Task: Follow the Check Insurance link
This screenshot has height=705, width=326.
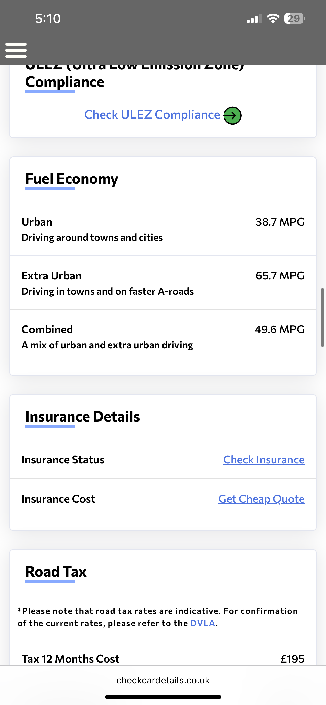Action: [x=264, y=460]
